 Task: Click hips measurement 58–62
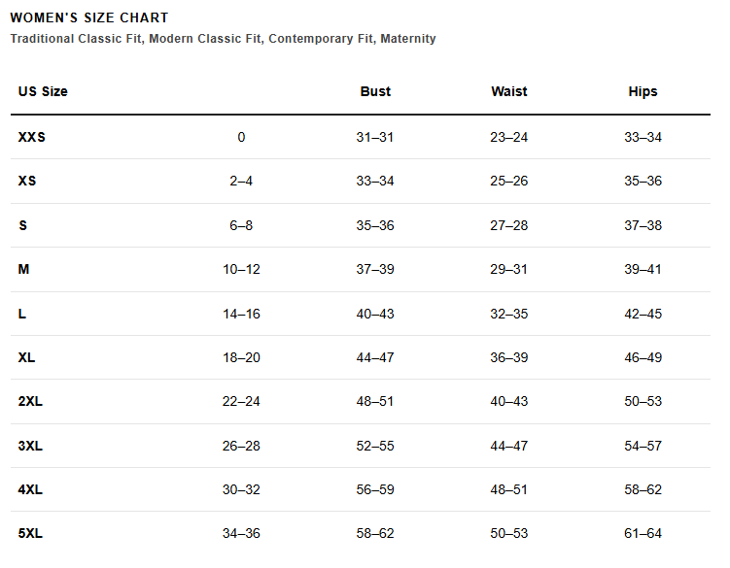[x=643, y=489]
